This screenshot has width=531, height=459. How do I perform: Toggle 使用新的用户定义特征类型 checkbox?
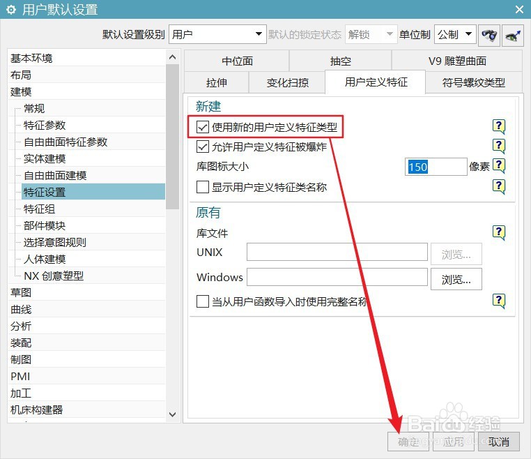click(203, 127)
